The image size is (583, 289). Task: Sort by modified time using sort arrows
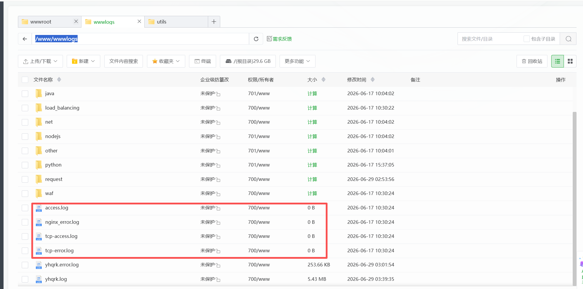pyautogui.click(x=372, y=80)
